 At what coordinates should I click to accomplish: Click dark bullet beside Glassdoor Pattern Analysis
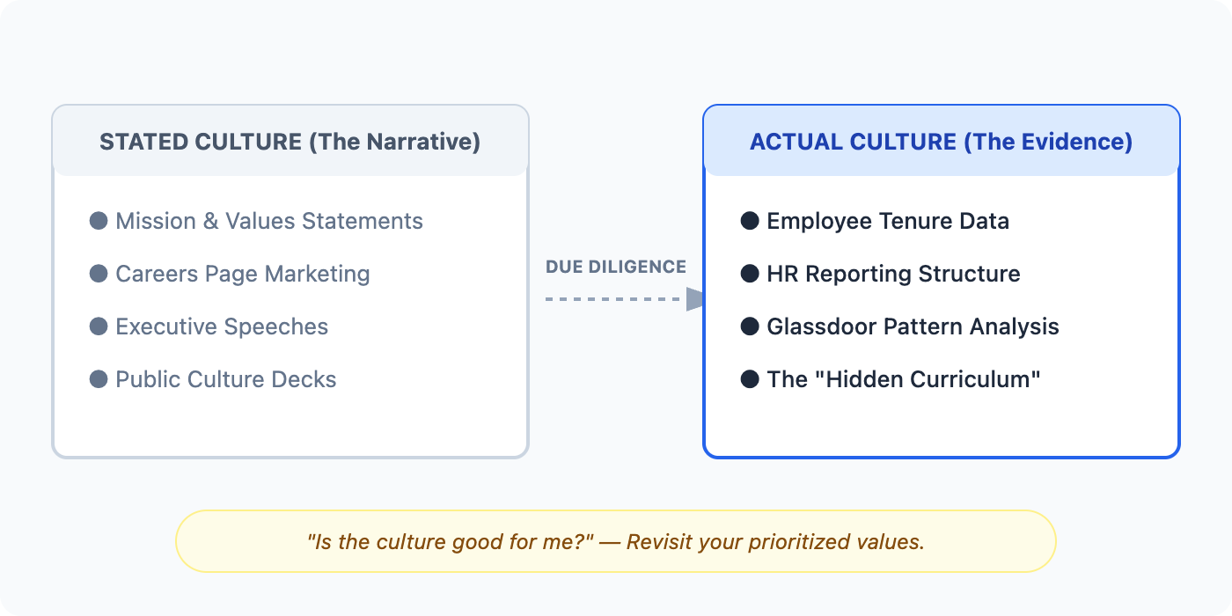750,326
